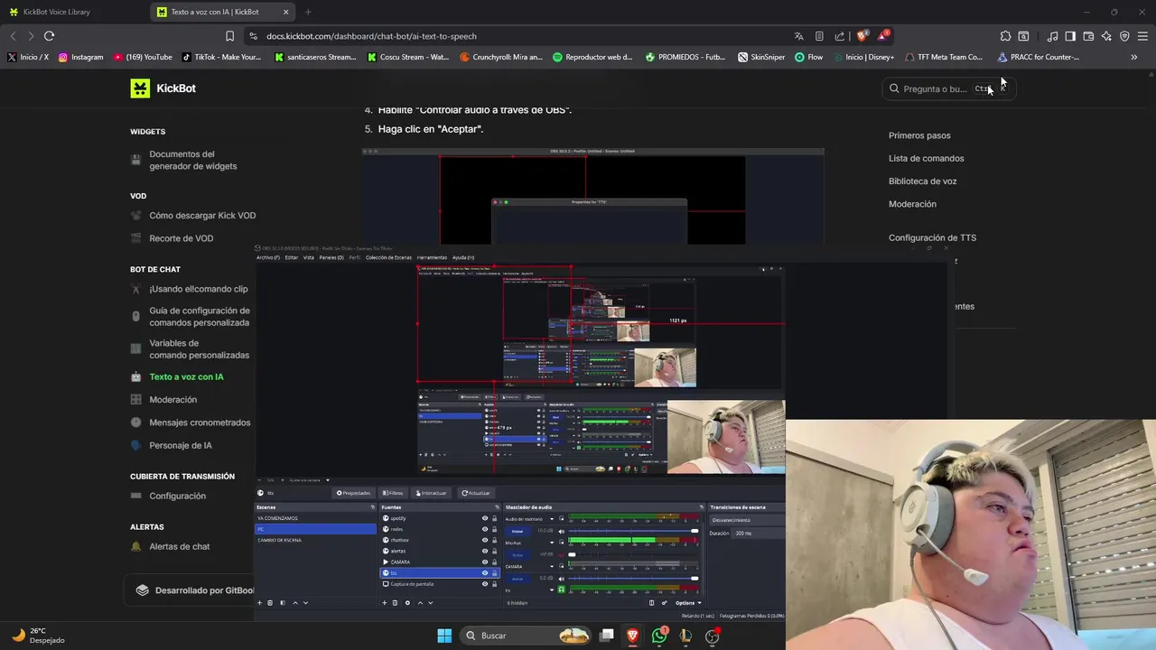1156x650 pixels.
Task: Bookmark this page with the bookmark icon
Action: (x=229, y=36)
